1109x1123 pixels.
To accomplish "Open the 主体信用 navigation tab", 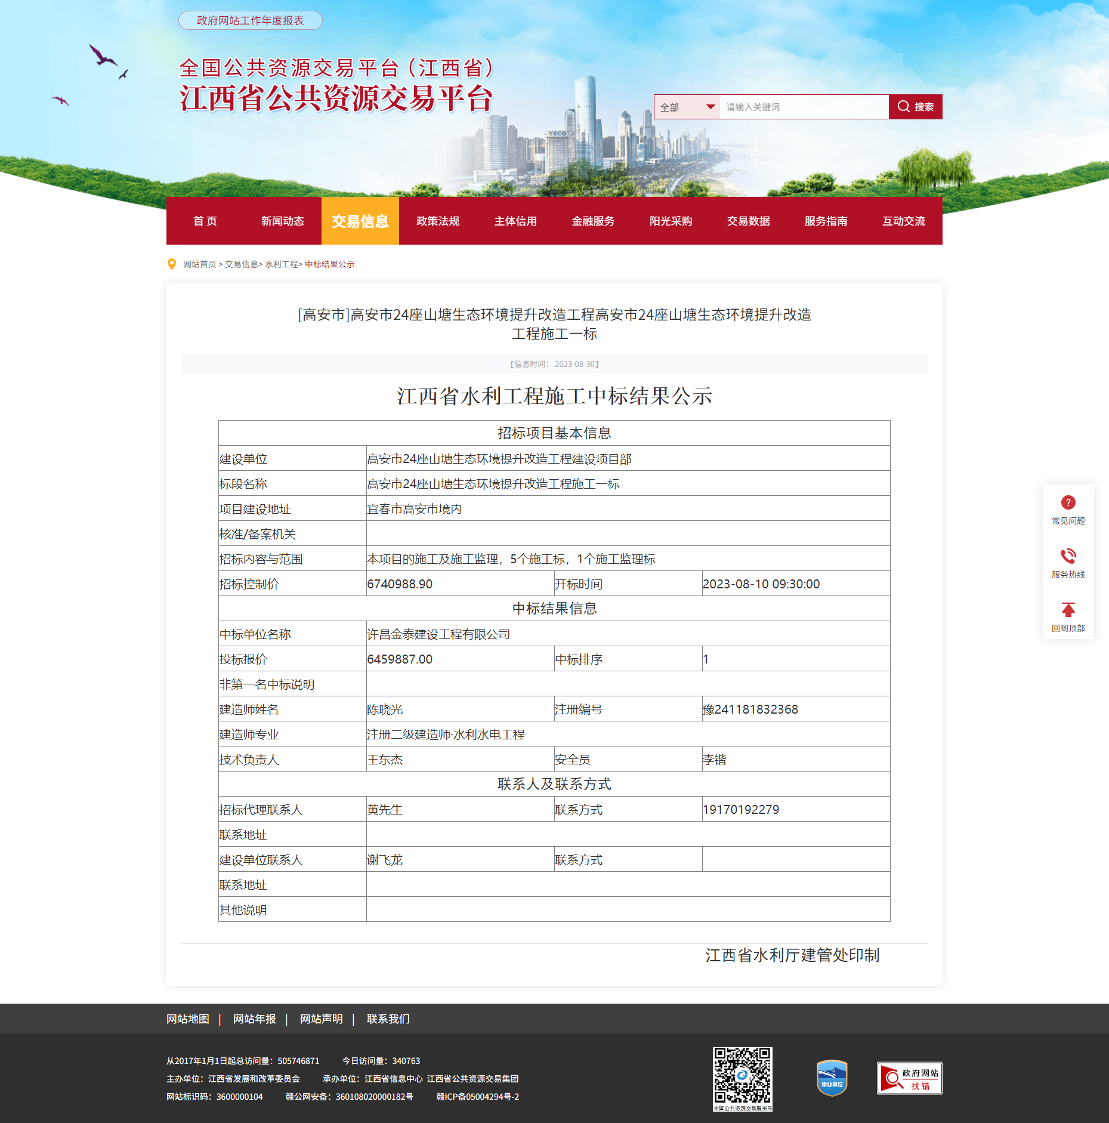I will pos(515,221).
